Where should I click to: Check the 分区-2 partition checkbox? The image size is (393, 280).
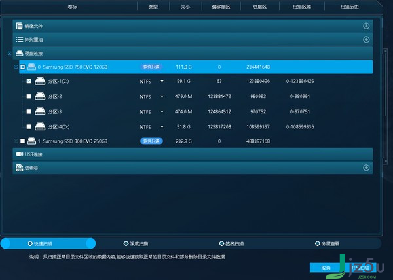pyautogui.click(x=29, y=96)
